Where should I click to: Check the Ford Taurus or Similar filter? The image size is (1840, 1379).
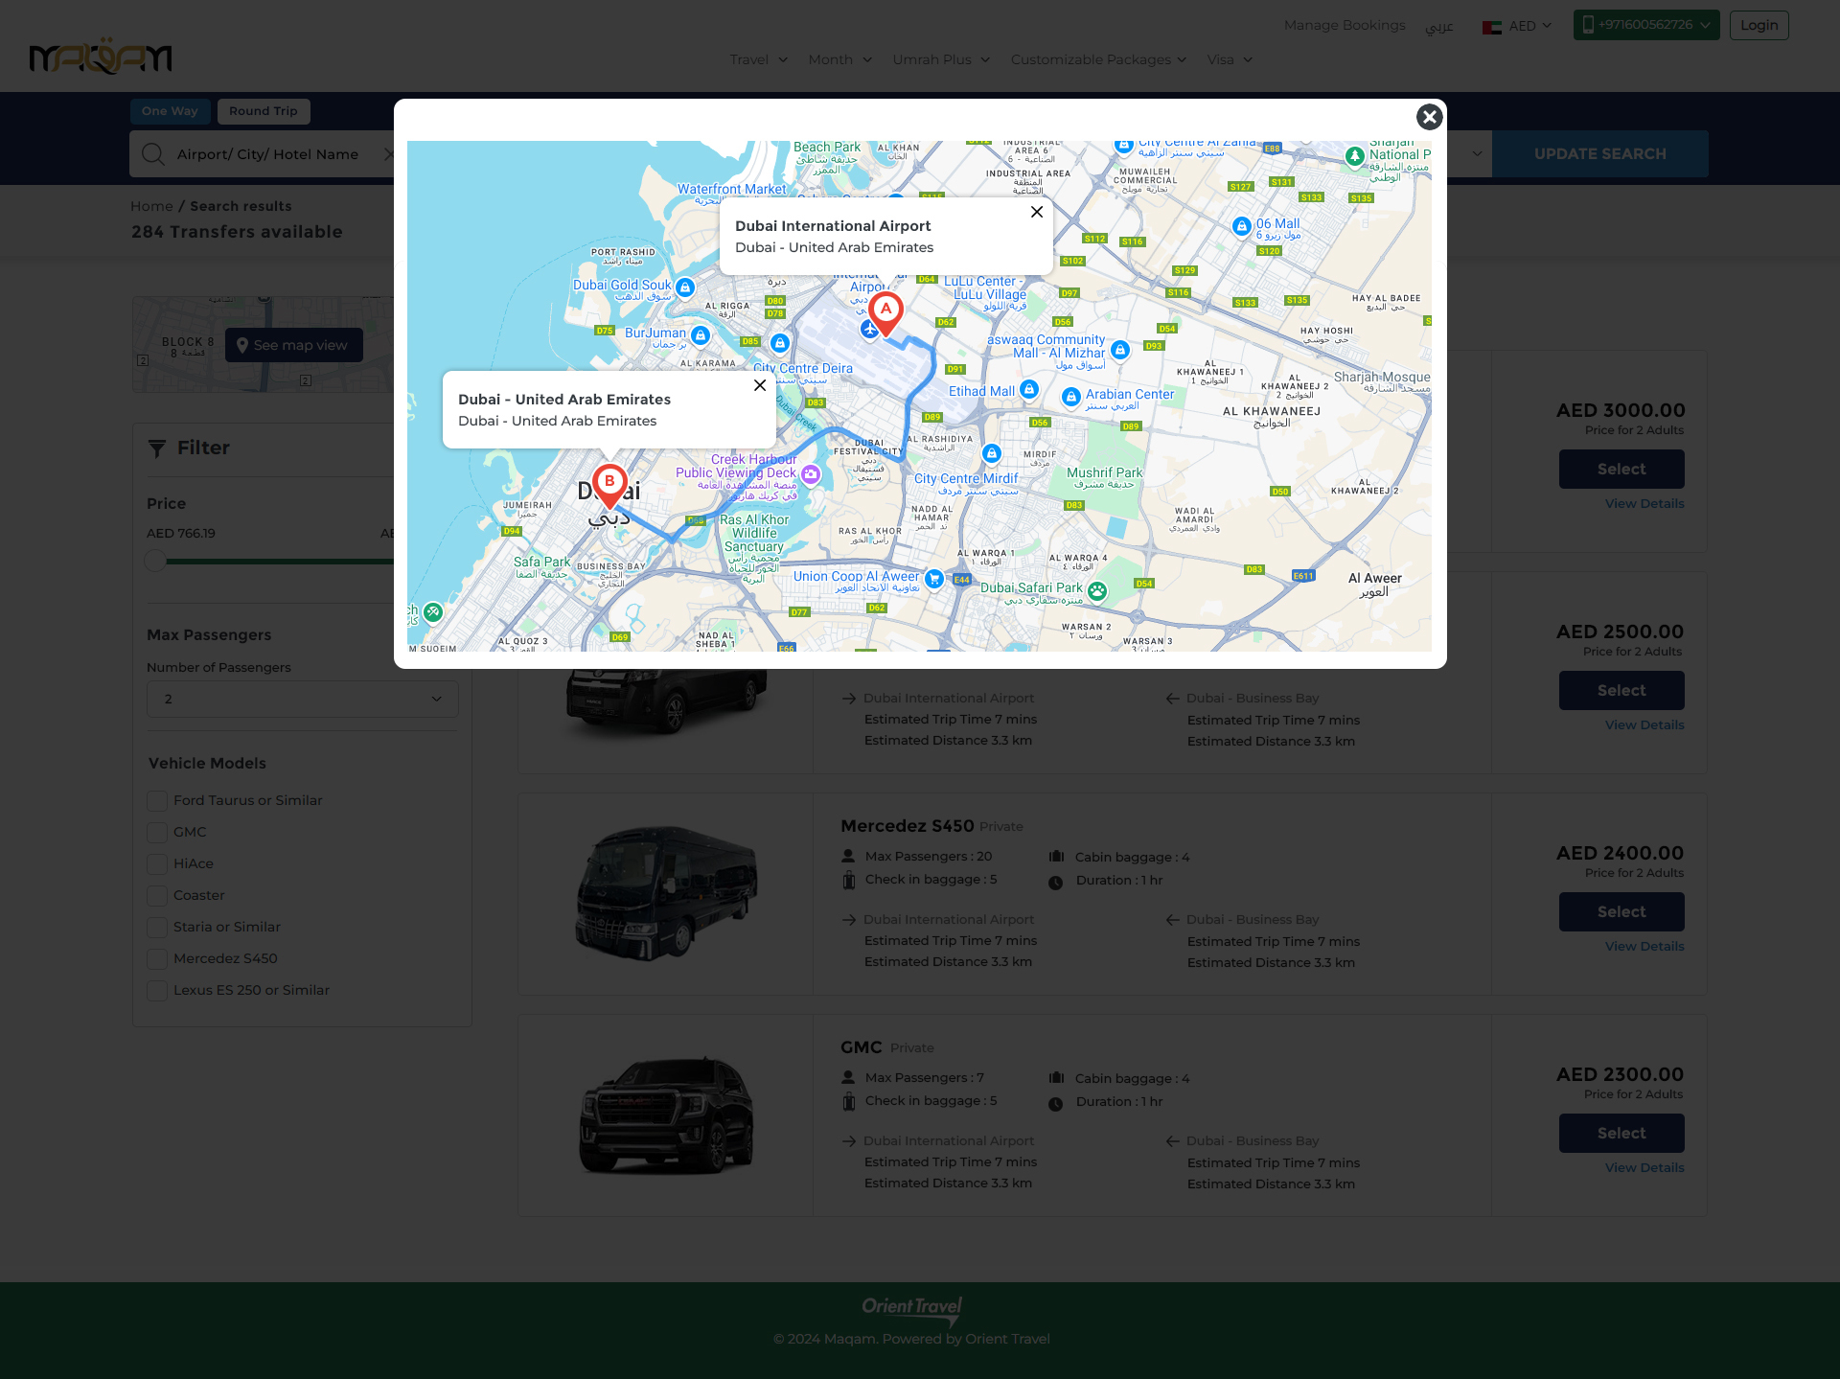coord(157,801)
